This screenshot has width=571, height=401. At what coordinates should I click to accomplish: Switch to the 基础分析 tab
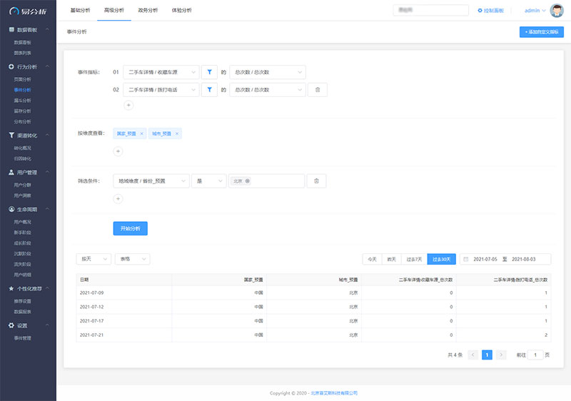point(81,11)
